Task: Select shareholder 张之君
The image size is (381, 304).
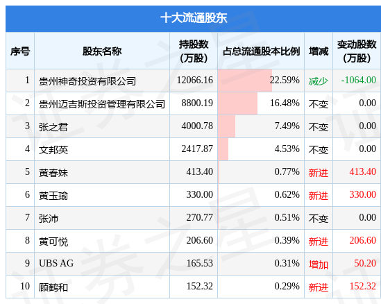Action: 53,127
